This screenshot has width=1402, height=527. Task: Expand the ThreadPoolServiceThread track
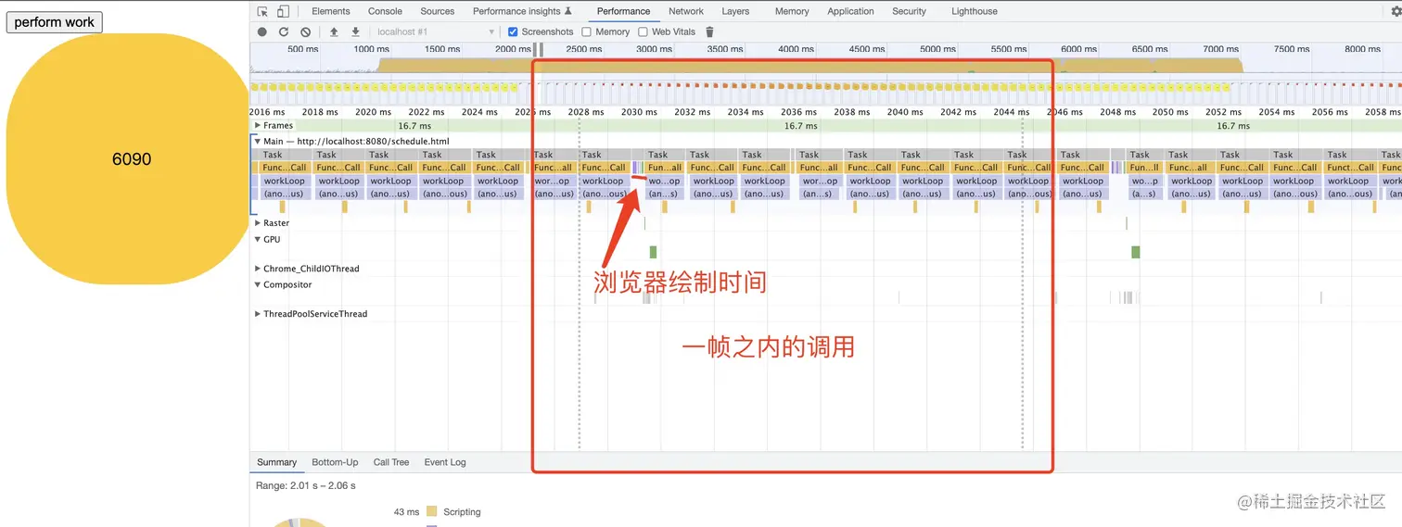tap(258, 314)
